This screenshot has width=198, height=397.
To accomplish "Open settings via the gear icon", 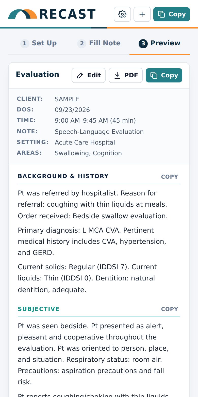I will (x=122, y=14).
